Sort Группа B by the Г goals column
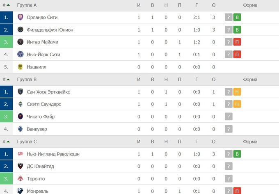279x194 pixels. (x=197, y=80)
